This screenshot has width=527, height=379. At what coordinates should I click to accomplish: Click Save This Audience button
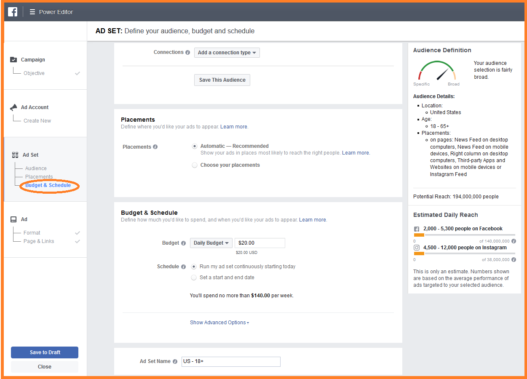[x=222, y=80]
